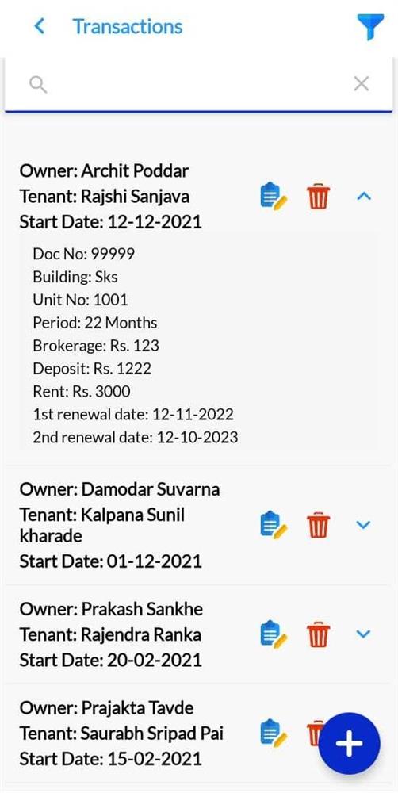Collapse the Archit Poddar transaction details
This screenshot has width=398, height=793.
coord(364,196)
